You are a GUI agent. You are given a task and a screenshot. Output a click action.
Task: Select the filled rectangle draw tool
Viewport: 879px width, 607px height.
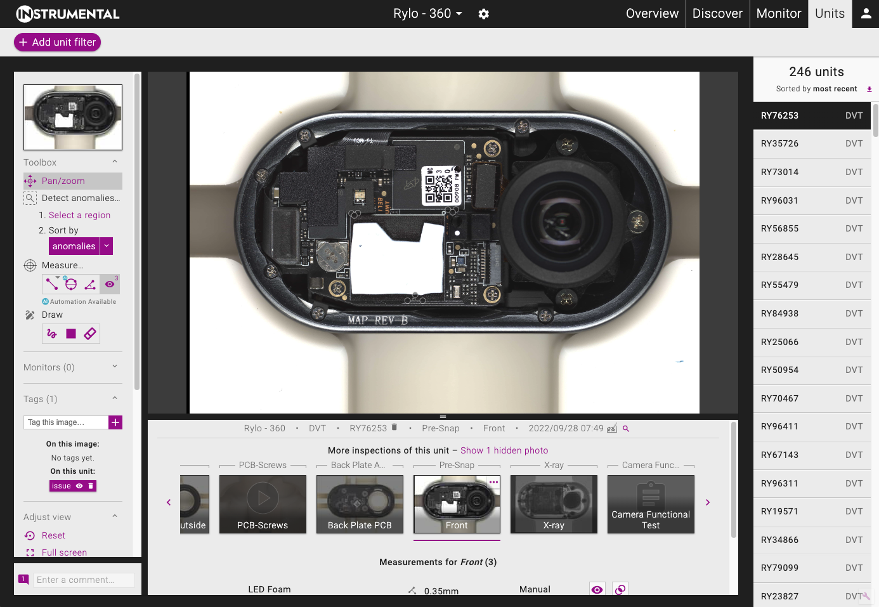[x=71, y=334]
